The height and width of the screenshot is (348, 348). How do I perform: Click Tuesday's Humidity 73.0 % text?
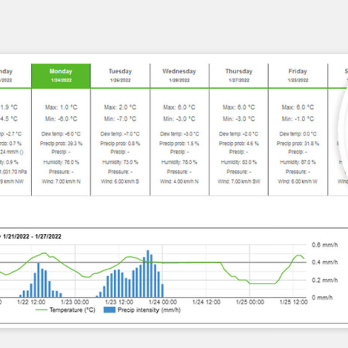[120, 162]
